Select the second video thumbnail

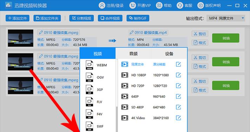tap(21, 62)
